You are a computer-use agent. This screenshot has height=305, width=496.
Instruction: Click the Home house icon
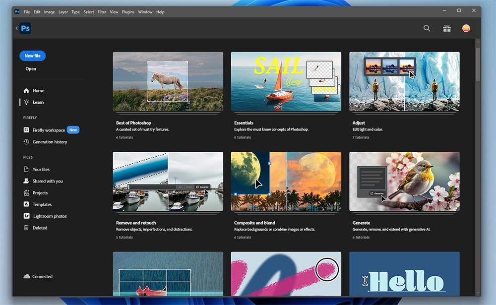coord(26,91)
